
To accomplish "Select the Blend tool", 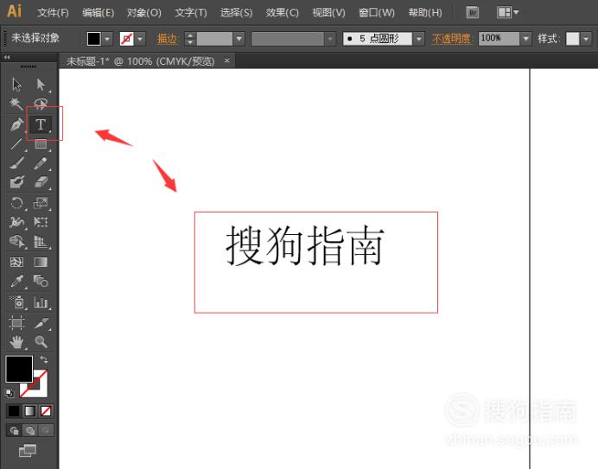I will coord(41,282).
